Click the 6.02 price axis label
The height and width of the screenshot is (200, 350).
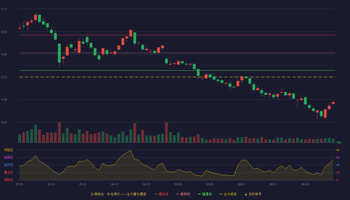pos(4,32)
